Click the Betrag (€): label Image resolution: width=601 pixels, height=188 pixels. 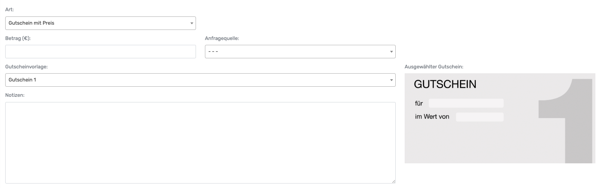(18, 38)
